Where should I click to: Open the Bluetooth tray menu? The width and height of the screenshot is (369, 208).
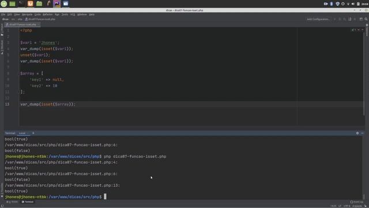click(332, 4)
